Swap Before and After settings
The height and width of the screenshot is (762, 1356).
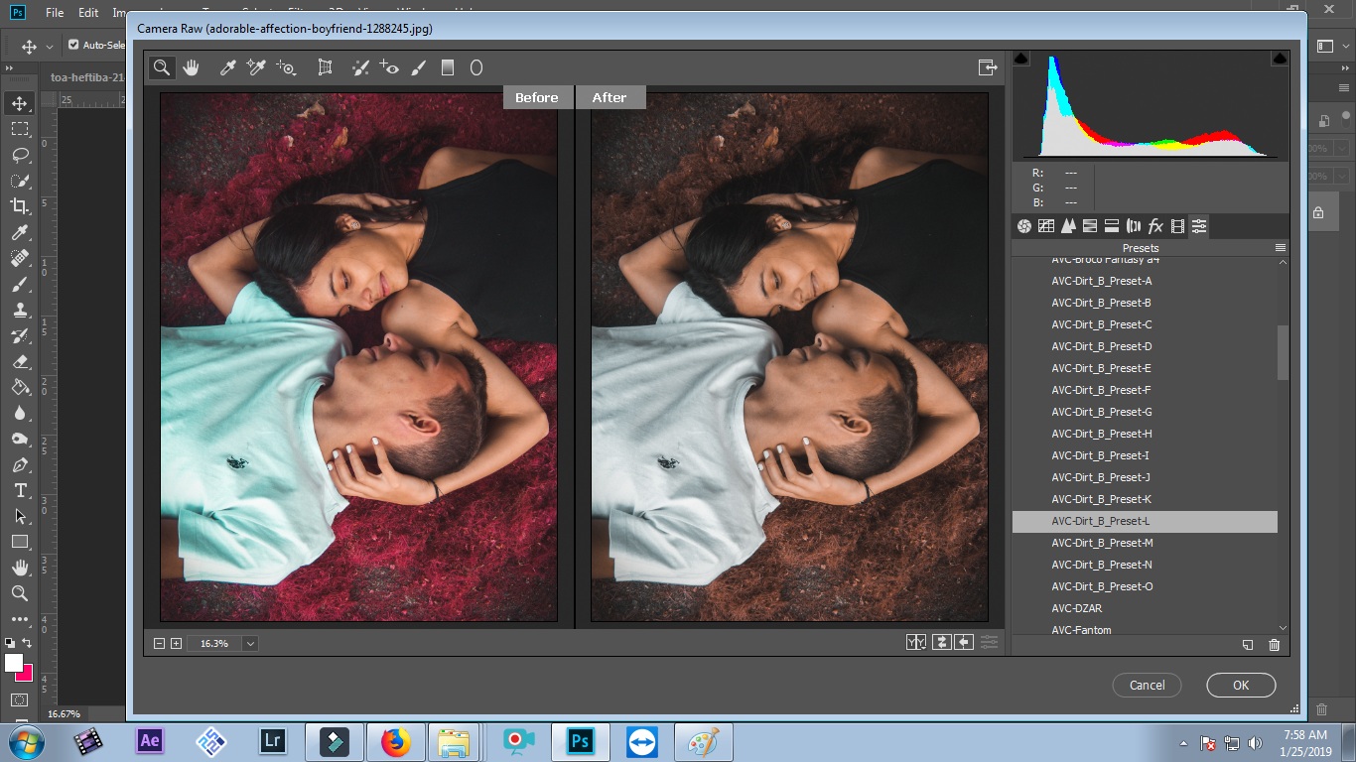coord(940,642)
